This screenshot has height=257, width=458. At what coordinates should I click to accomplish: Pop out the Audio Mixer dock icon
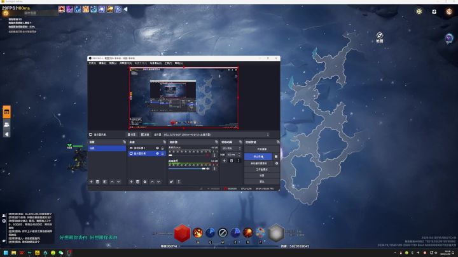[x=216, y=142]
